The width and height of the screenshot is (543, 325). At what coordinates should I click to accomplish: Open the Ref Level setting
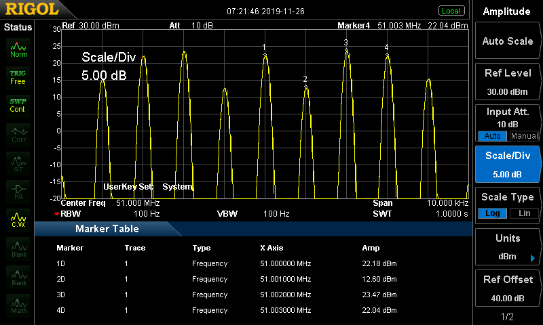507,82
